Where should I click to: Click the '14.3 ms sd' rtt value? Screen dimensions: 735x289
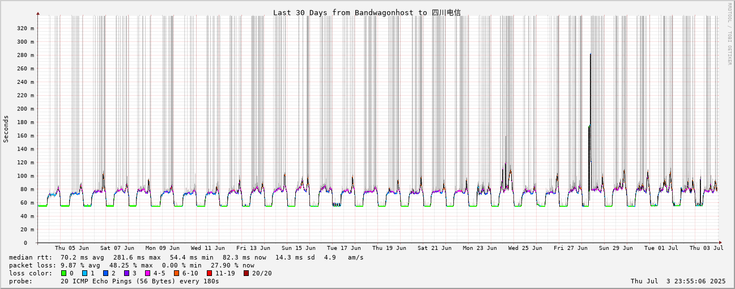click(x=295, y=257)
